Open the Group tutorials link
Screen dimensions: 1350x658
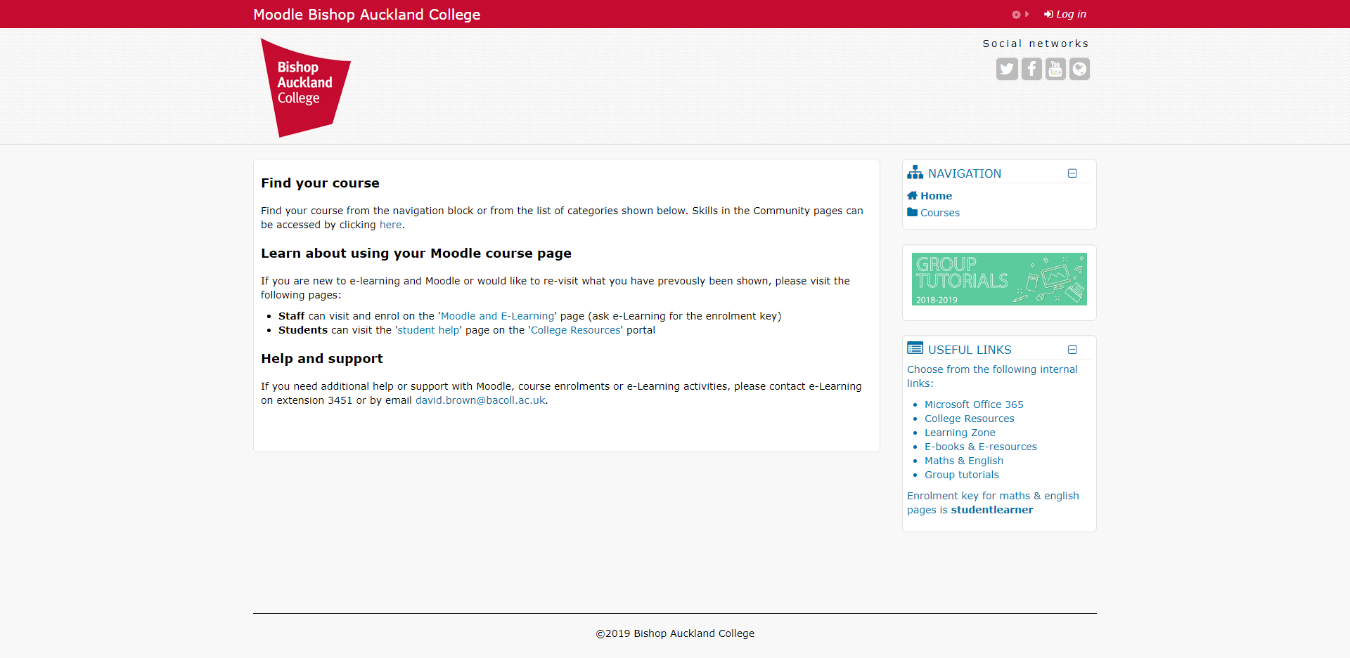961,475
